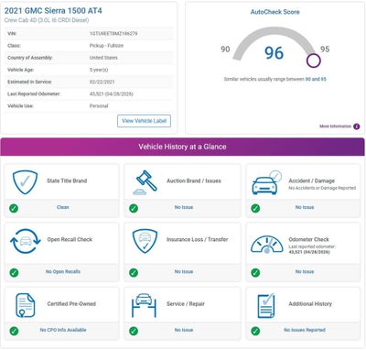Screen dimensions: 366x350
Task: Click the Auction Brand / Issues label
Action: pos(194,180)
